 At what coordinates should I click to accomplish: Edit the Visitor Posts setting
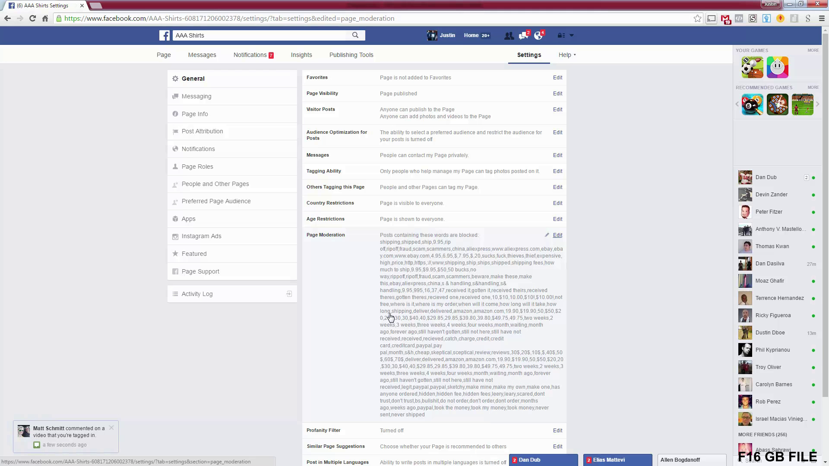pos(557,109)
